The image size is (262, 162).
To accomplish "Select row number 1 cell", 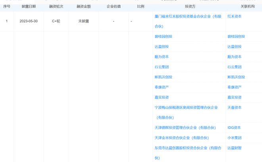I will (x=7, y=21).
